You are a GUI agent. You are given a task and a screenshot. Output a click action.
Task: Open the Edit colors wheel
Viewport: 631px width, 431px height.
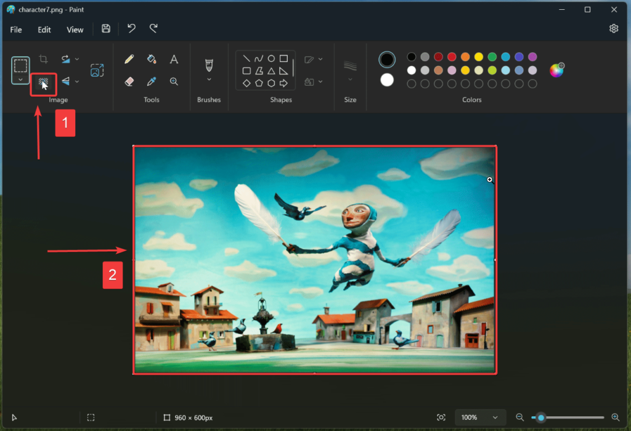point(557,70)
